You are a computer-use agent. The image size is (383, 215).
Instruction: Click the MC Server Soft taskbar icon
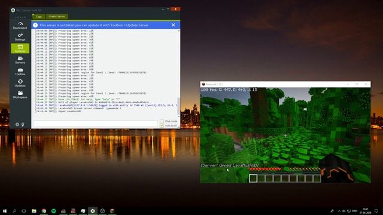[93, 211]
